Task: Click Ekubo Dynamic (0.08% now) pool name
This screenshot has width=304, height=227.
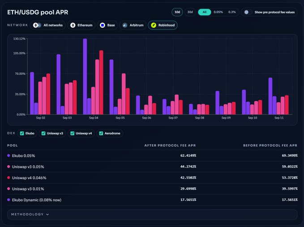Action: (37, 200)
